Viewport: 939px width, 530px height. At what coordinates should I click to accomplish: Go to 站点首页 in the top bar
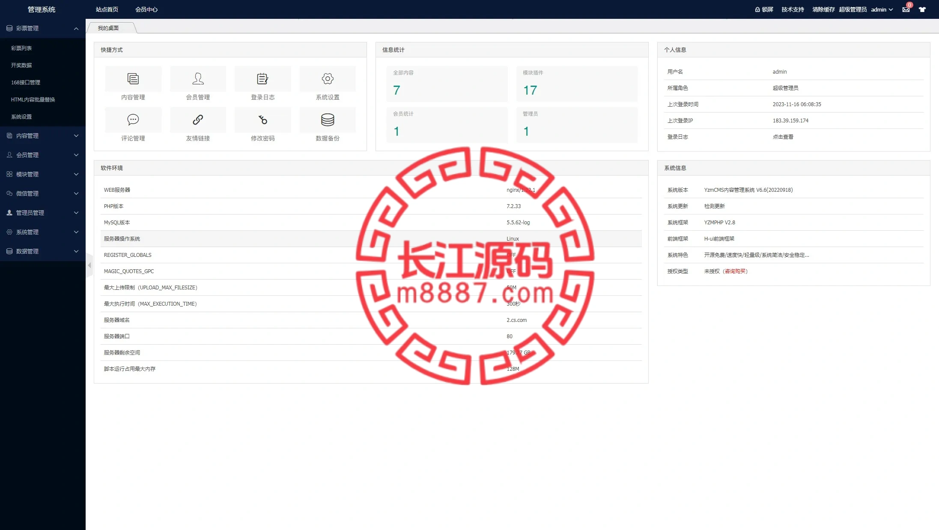point(107,9)
